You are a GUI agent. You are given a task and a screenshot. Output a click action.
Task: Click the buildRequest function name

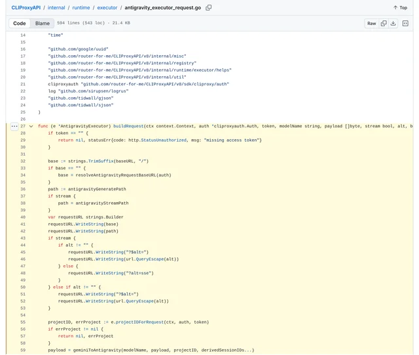pos(128,126)
